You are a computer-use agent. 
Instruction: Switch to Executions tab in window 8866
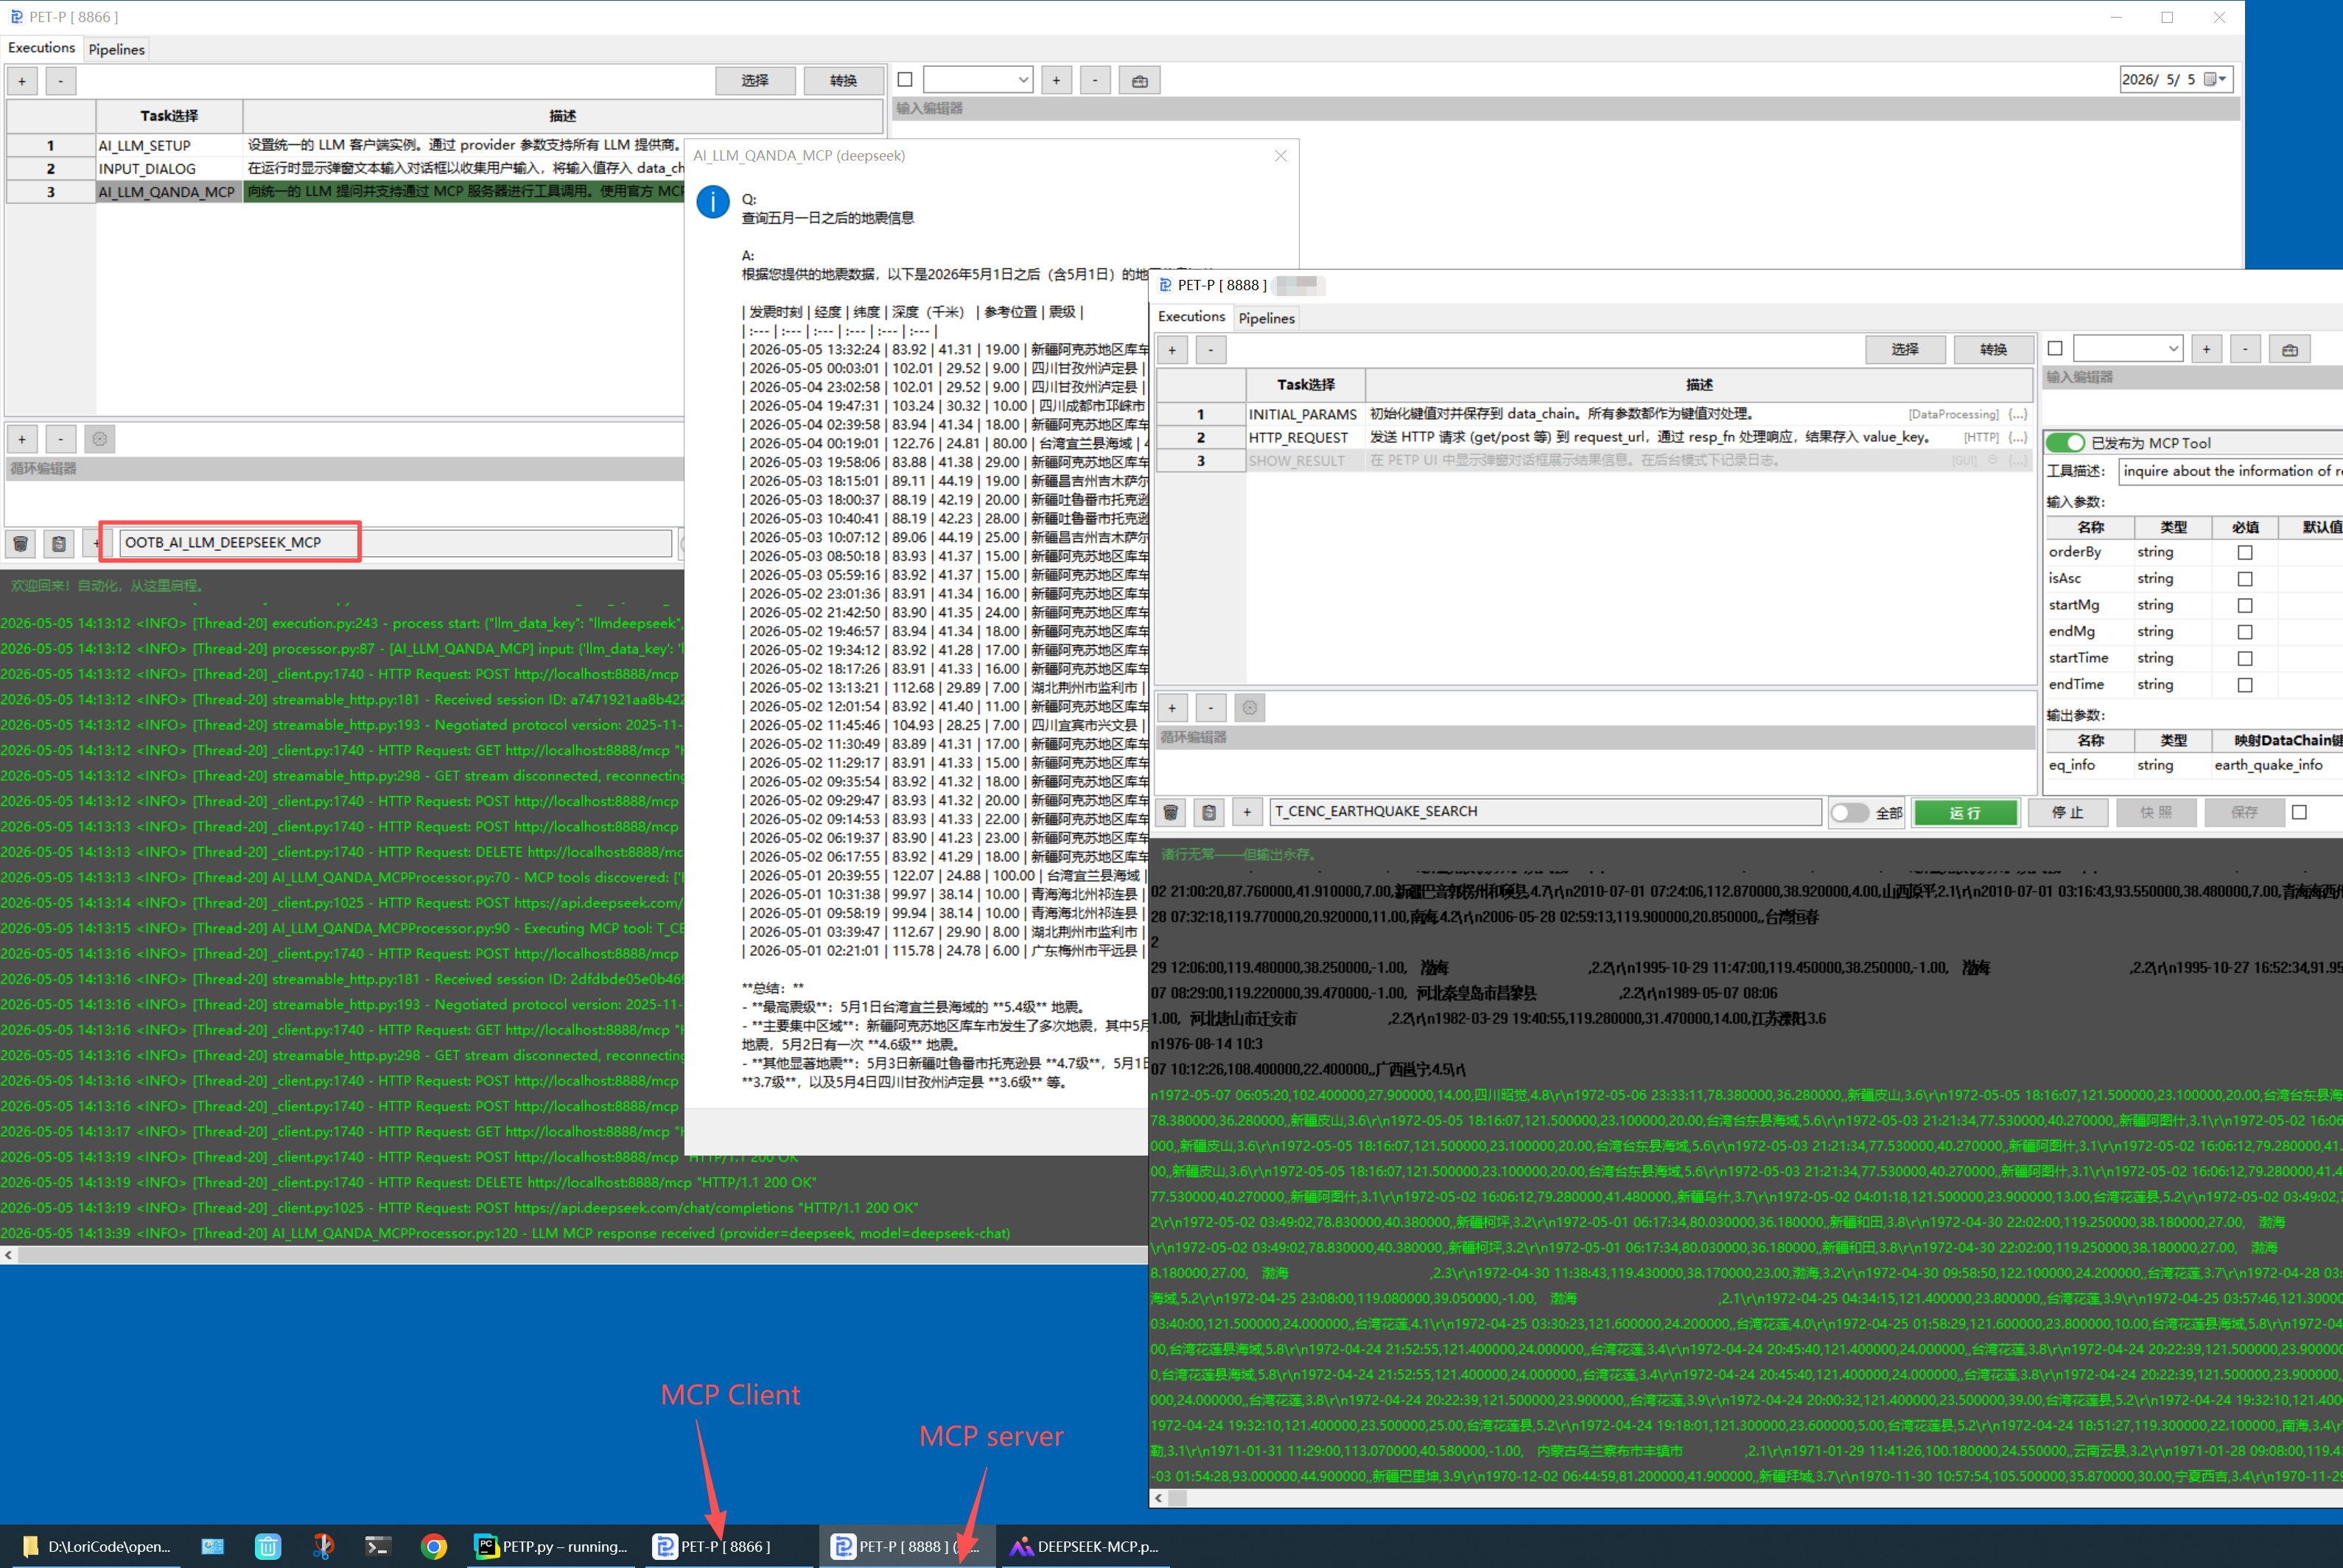click(41, 48)
